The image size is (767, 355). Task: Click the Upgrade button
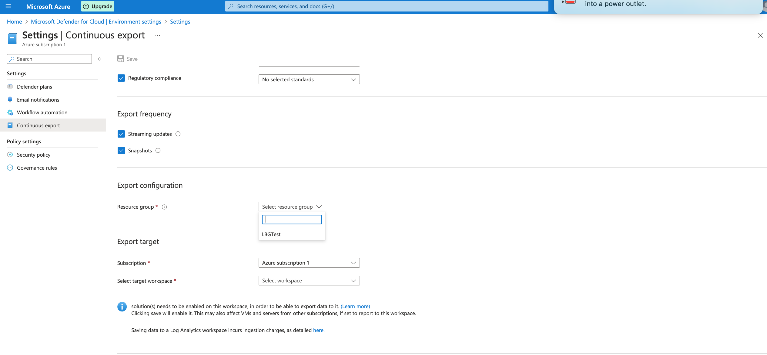pyautogui.click(x=98, y=6)
